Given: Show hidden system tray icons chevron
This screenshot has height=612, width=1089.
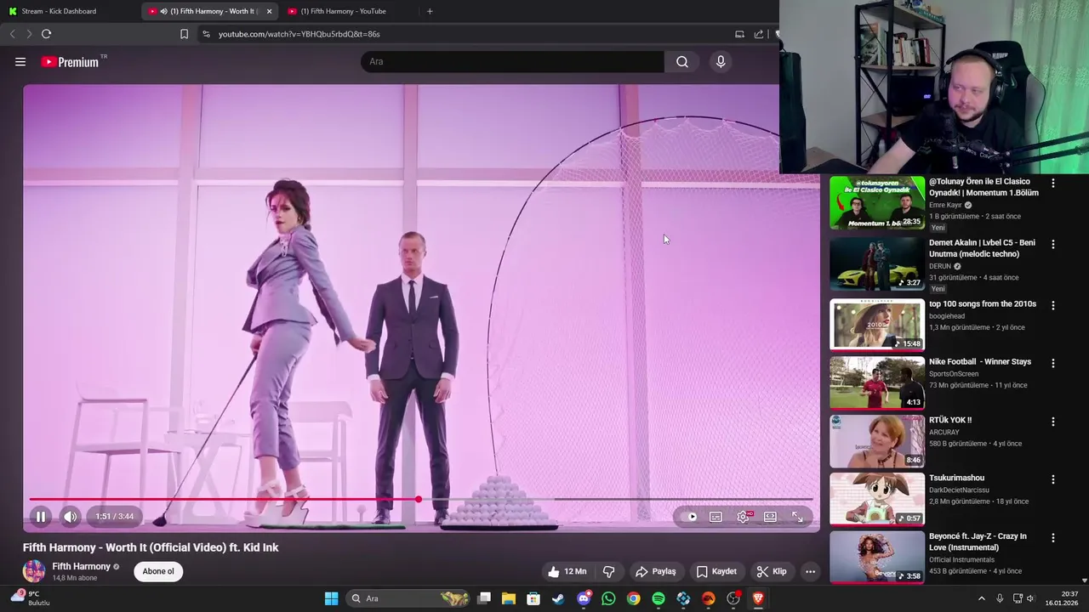Looking at the screenshot, I should [981, 598].
